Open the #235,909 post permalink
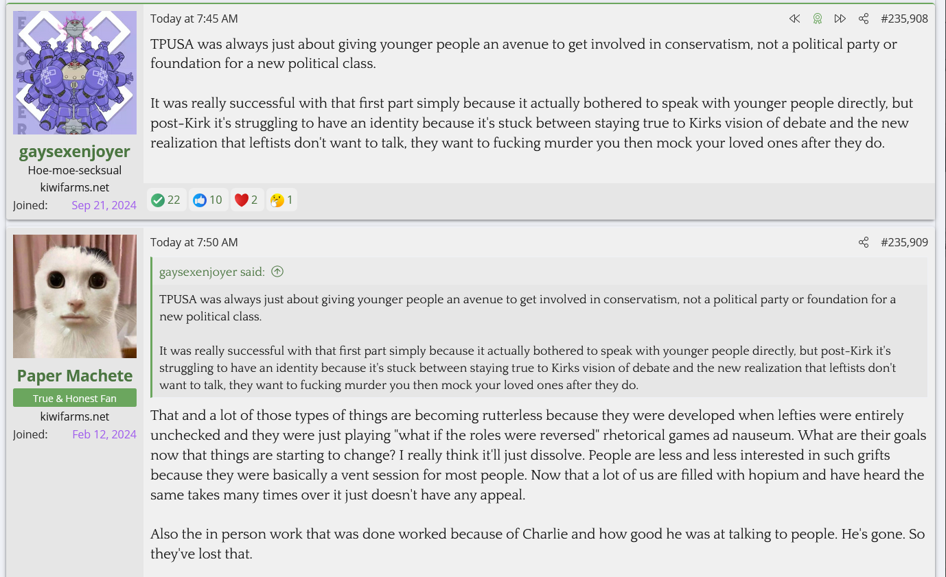 pyautogui.click(x=904, y=242)
